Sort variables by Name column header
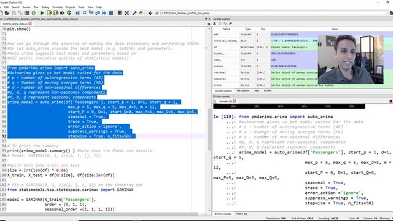 [x=227, y=29]
